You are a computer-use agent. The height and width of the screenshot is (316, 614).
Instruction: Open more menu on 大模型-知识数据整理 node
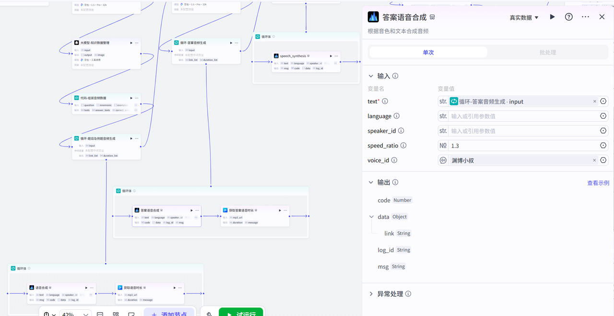tap(137, 43)
